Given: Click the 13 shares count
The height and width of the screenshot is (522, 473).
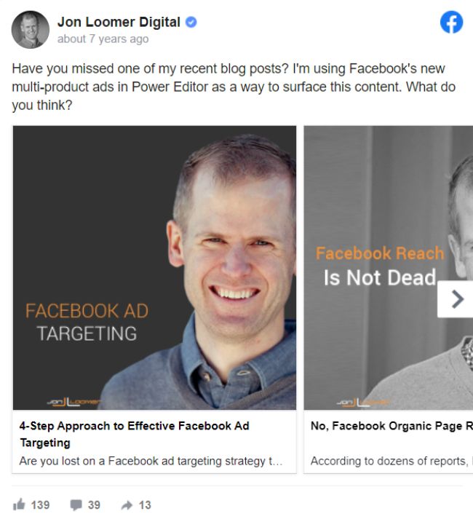Looking at the screenshot, I should tap(145, 505).
